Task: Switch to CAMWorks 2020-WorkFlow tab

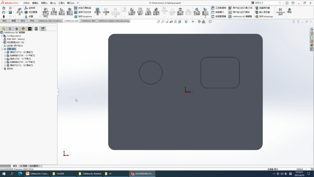Action: 49,21
